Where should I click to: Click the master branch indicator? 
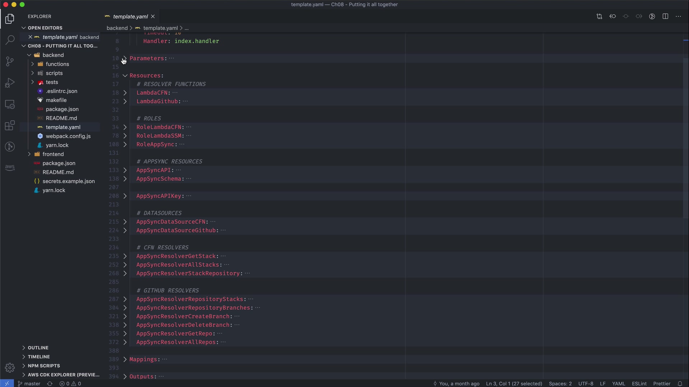[29, 383]
